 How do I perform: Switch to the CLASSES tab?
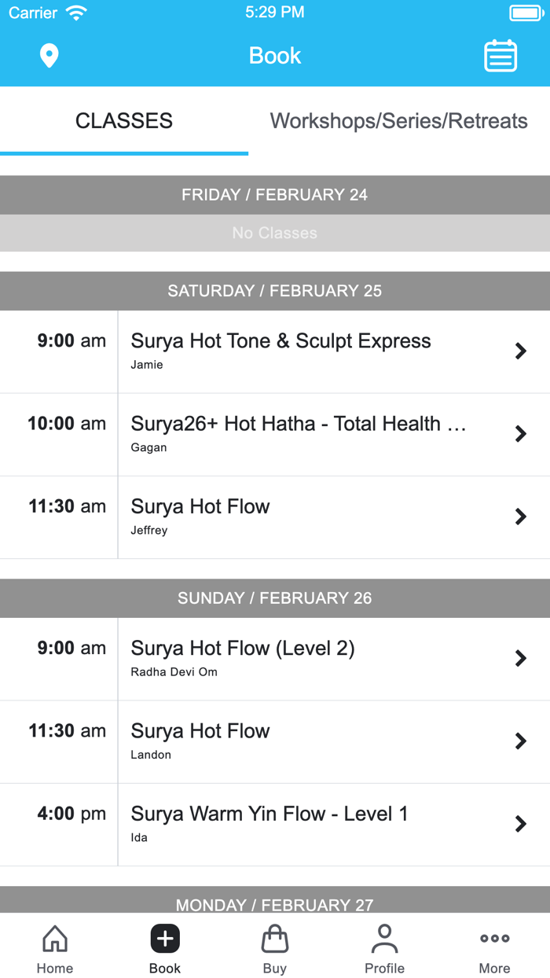[123, 121]
